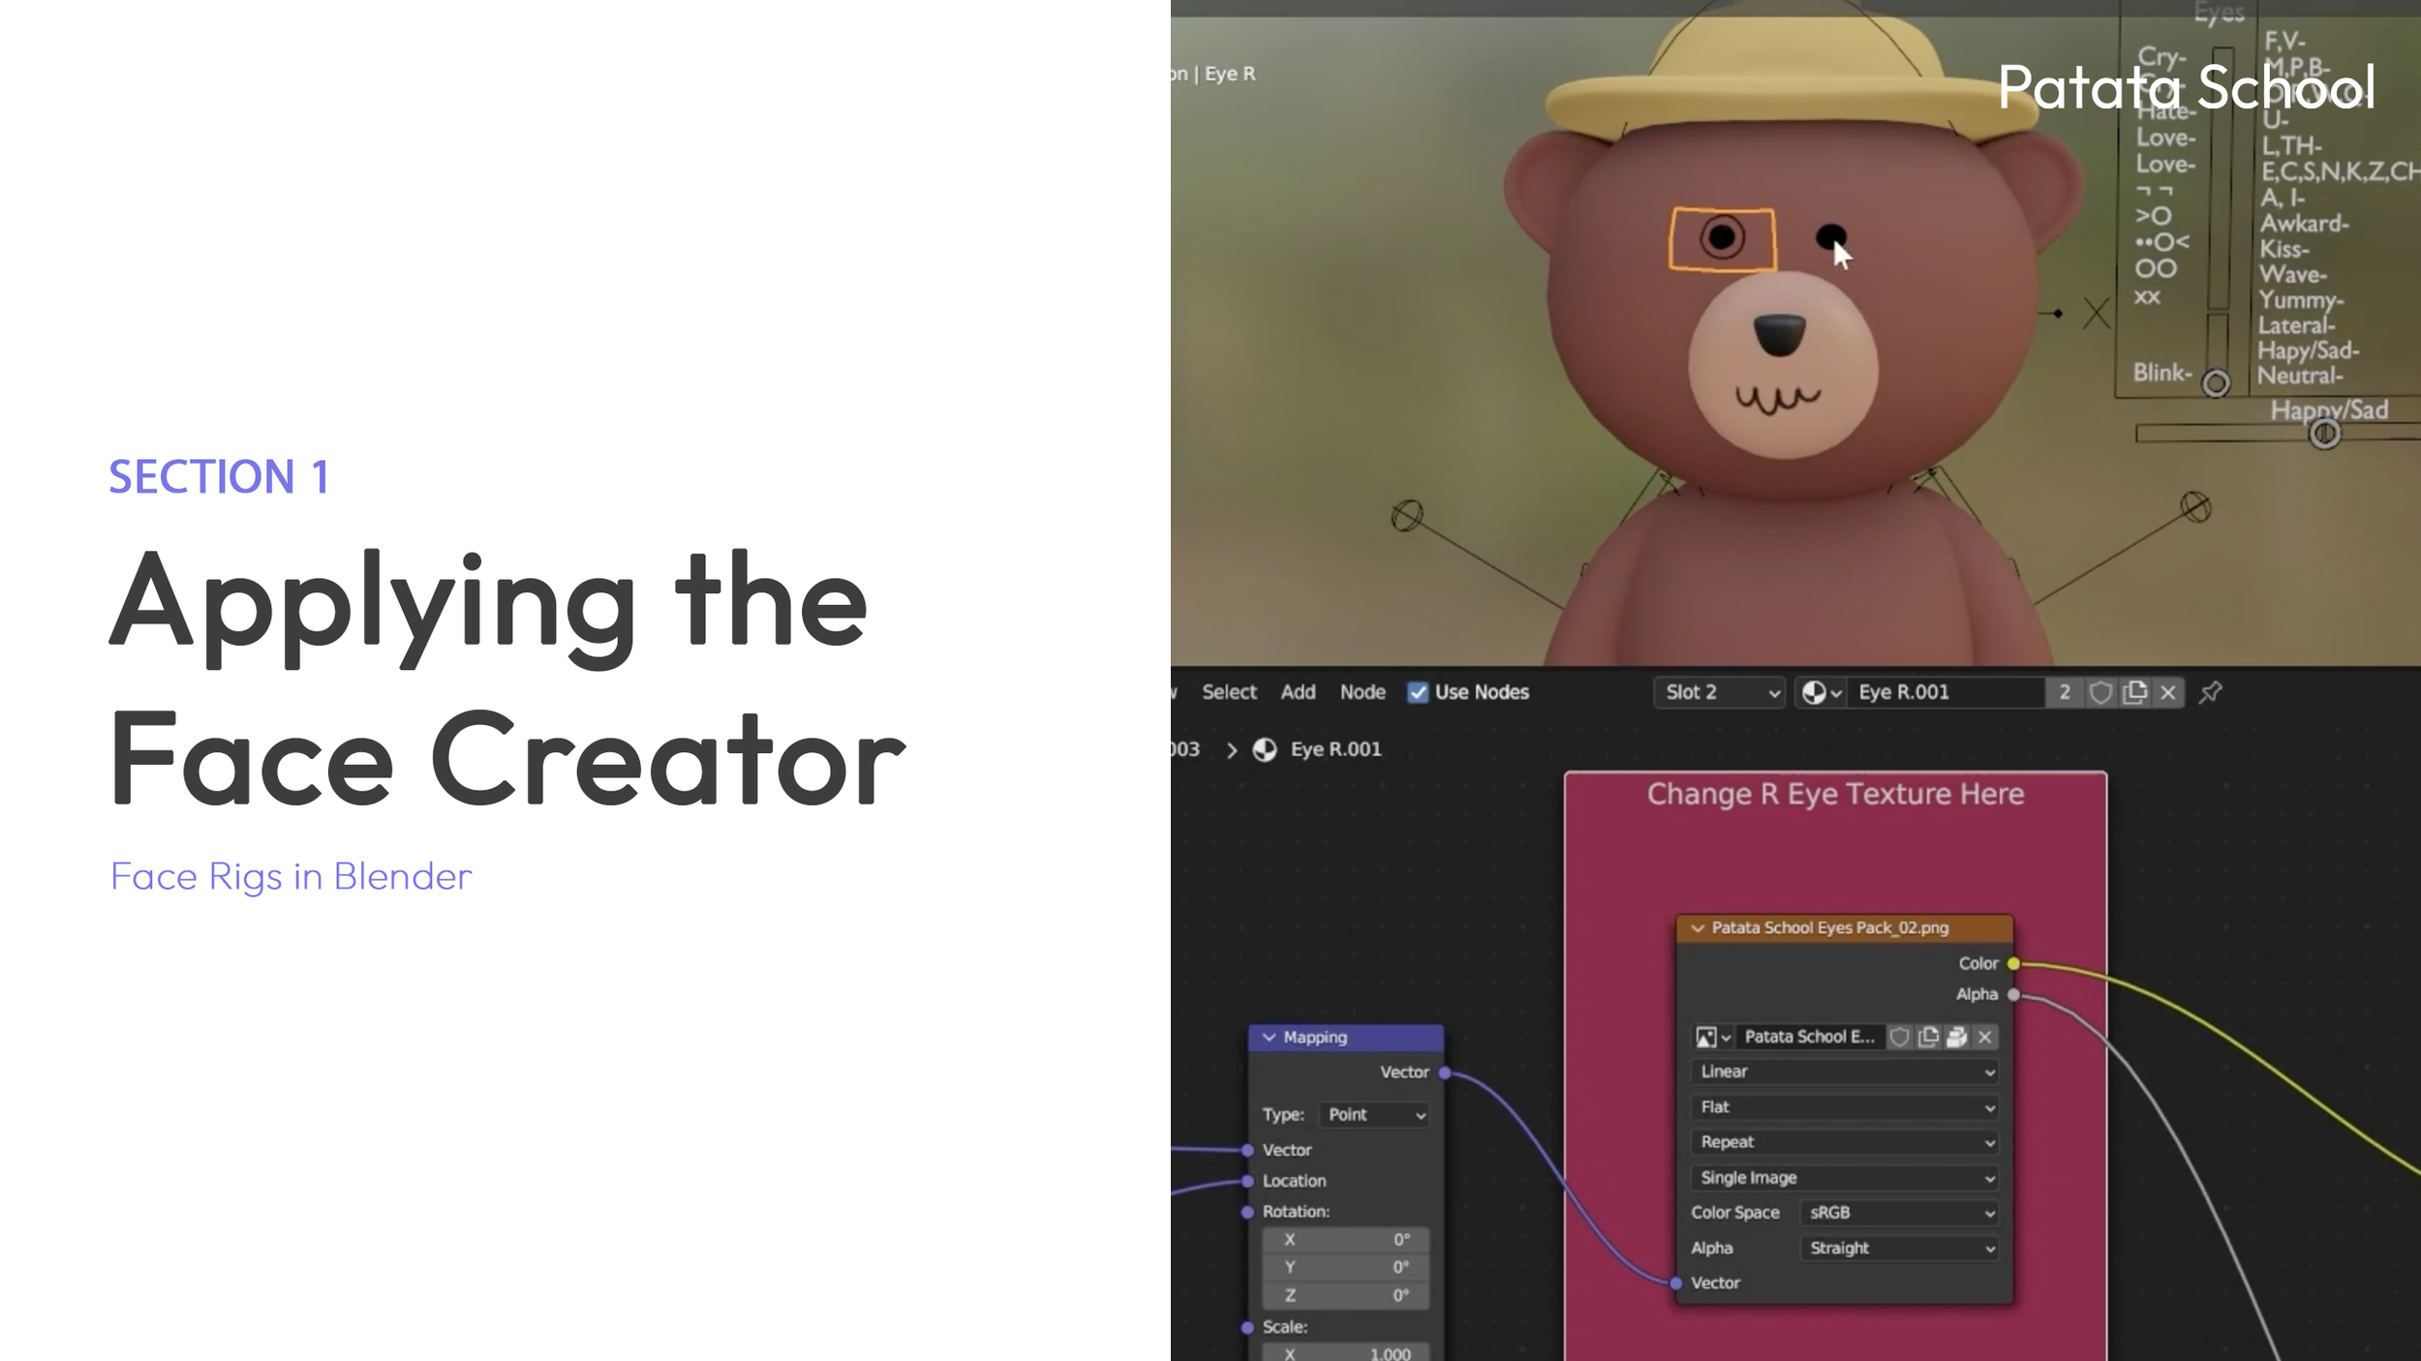
Task: Toggle fake user shield for Eye R.001 material
Action: tap(2099, 692)
